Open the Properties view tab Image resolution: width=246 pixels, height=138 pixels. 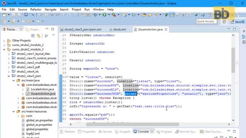tap(87, 131)
